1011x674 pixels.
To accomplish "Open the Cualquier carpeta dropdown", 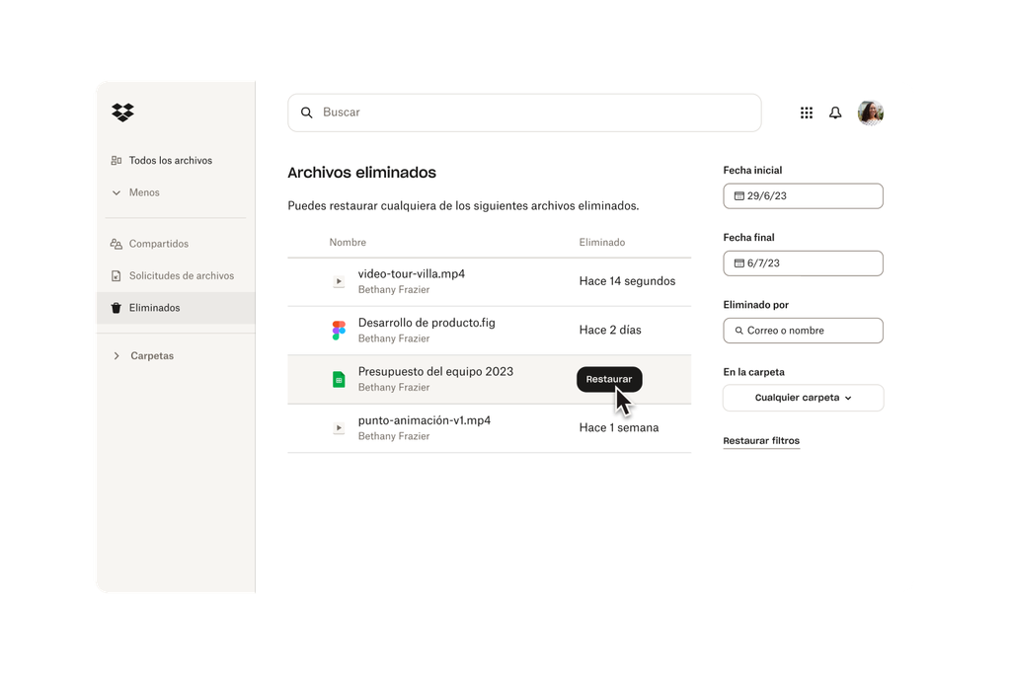I will pyautogui.click(x=803, y=398).
